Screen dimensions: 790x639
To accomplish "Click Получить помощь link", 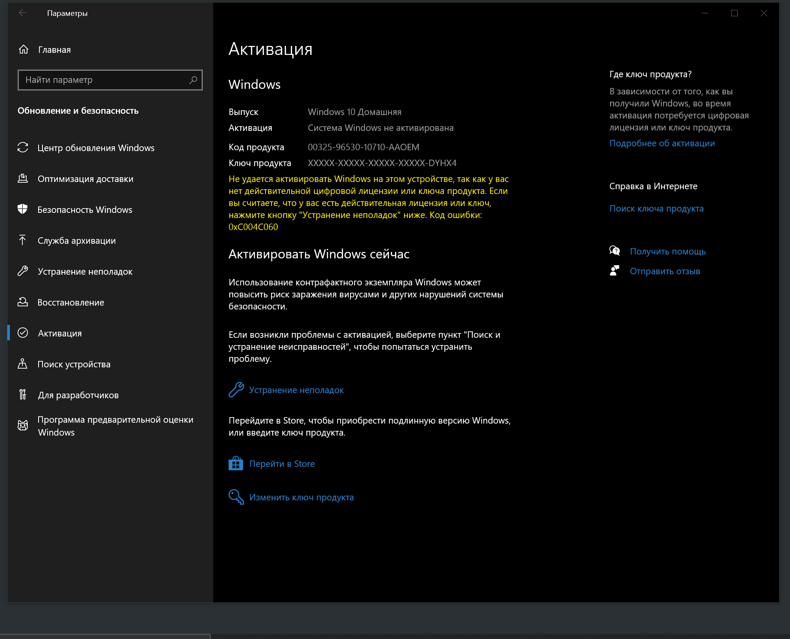I will click(668, 251).
